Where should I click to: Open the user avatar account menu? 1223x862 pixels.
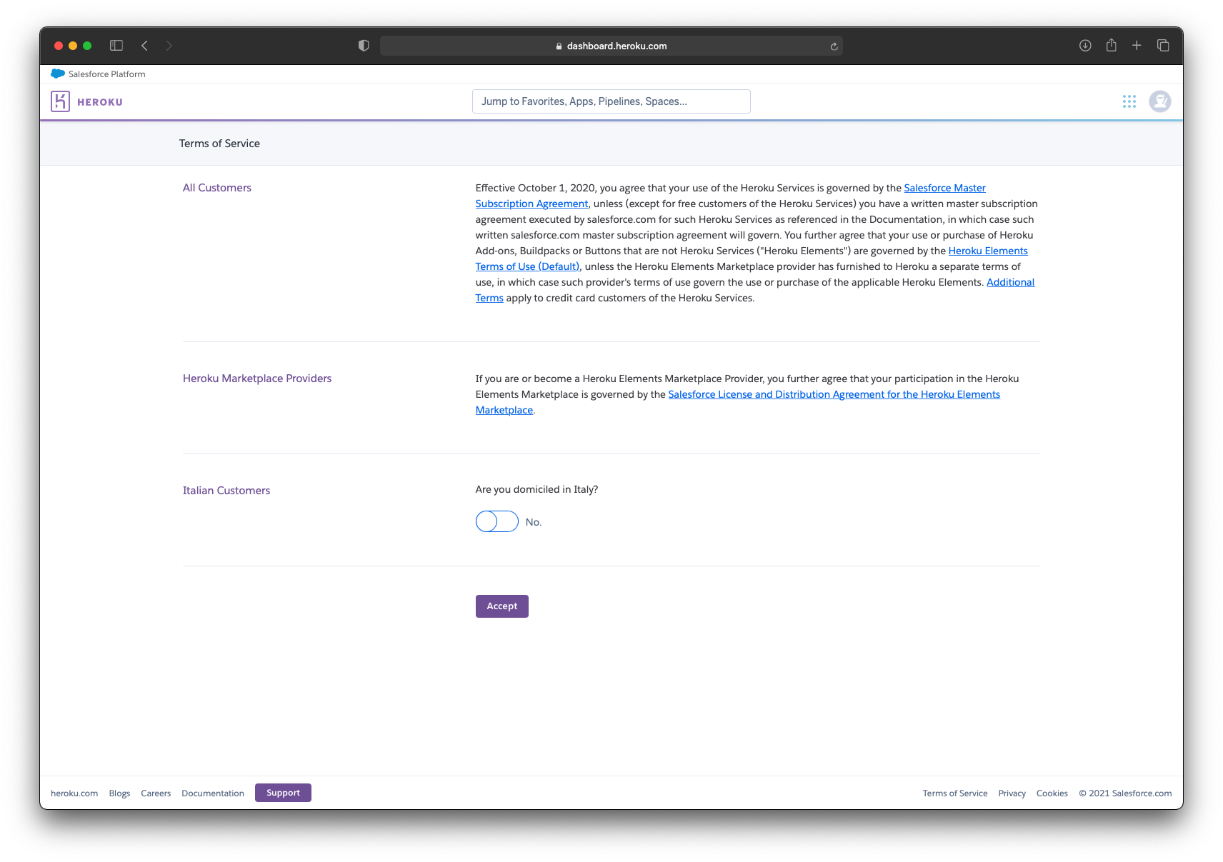pos(1159,101)
